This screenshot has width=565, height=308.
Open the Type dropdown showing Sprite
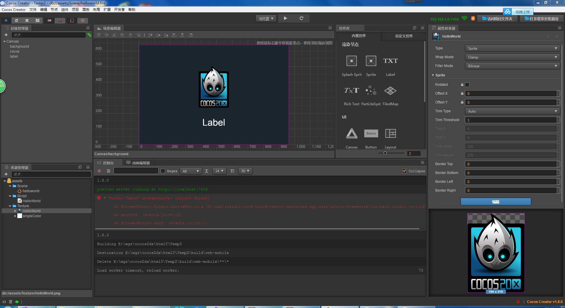tap(512, 48)
